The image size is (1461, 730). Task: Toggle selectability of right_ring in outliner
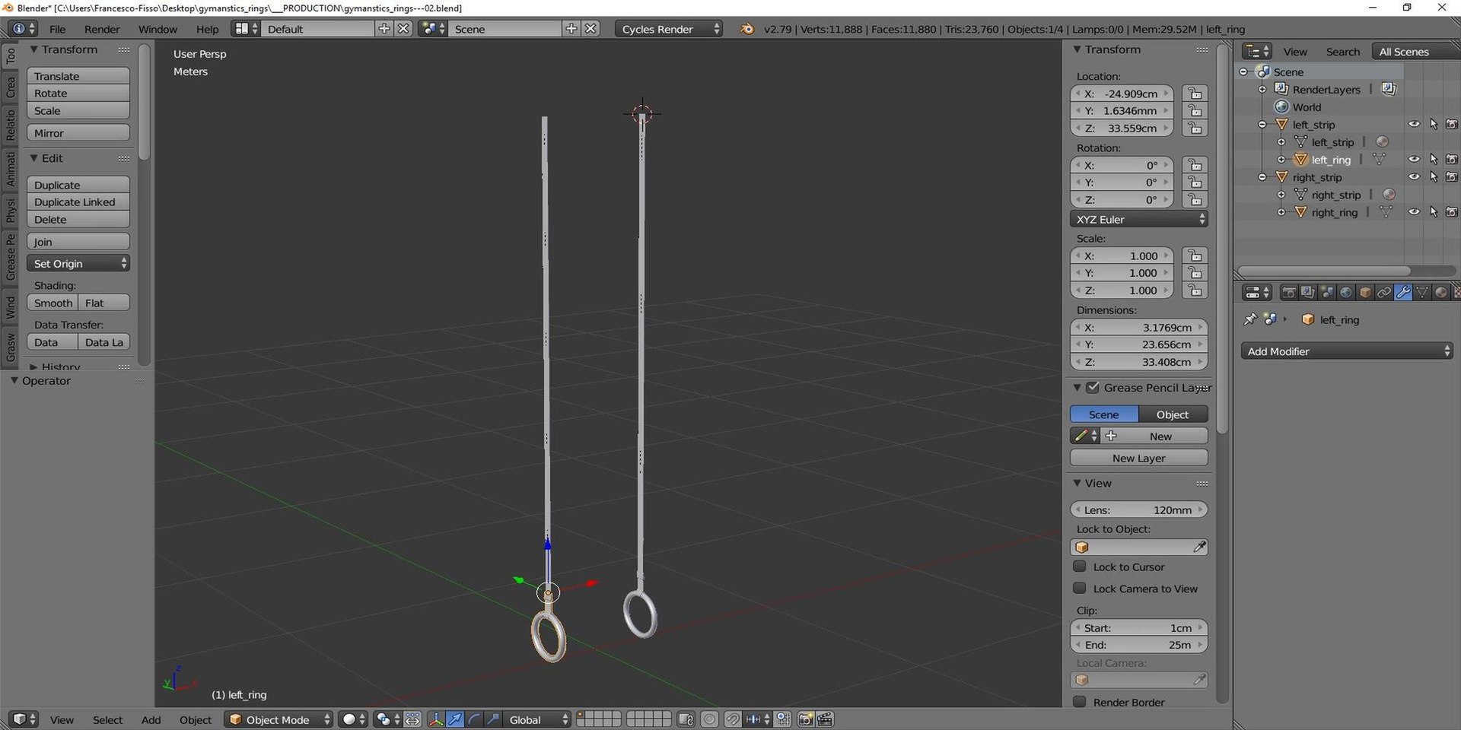tap(1434, 212)
